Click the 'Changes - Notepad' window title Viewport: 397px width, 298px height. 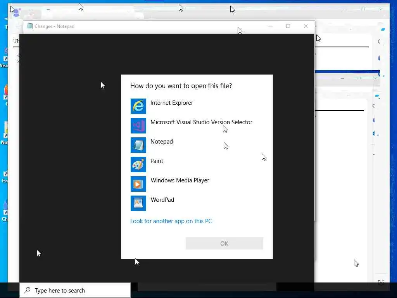coord(54,26)
